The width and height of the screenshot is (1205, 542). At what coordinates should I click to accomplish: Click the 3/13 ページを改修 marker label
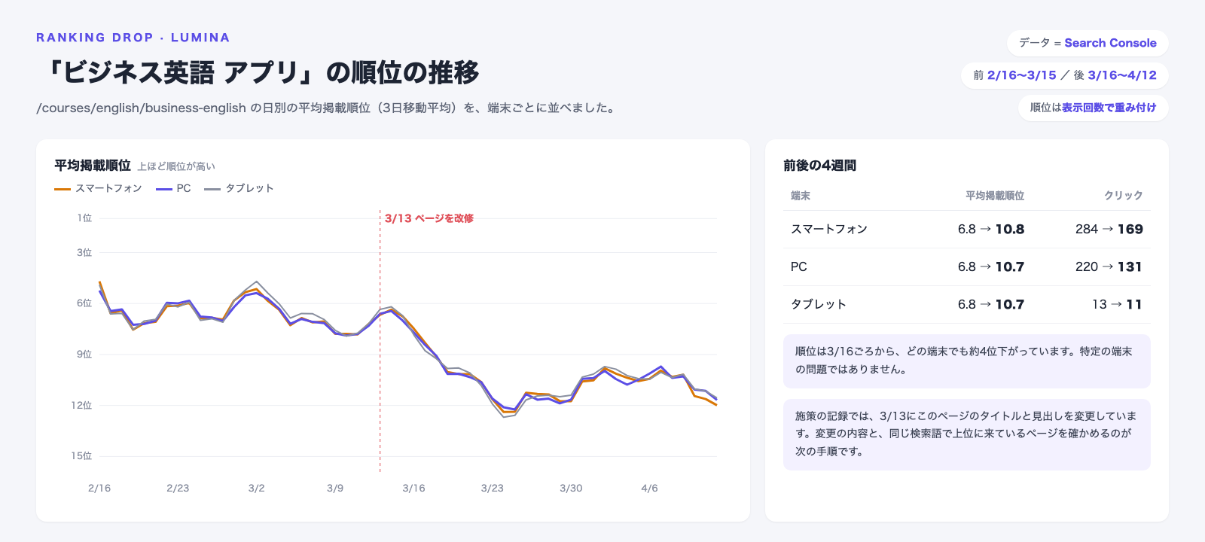coord(429,218)
